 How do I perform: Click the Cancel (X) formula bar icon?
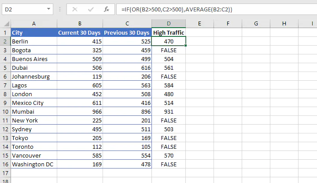75,9
